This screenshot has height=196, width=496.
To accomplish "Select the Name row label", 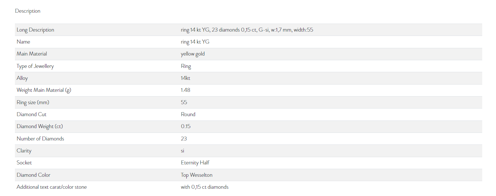I will point(23,42).
